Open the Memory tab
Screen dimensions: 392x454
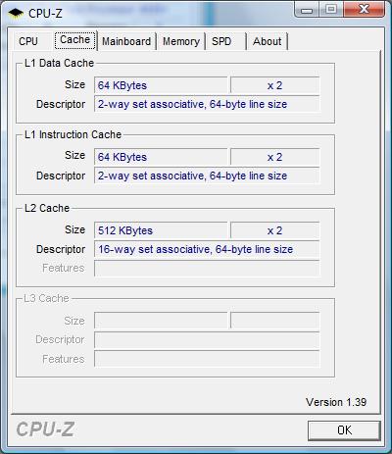point(181,41)
